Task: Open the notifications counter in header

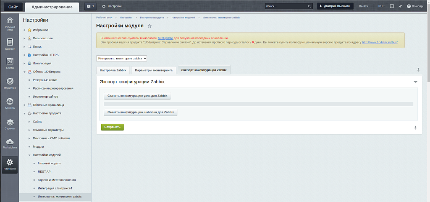Action: tap(90, 6)
